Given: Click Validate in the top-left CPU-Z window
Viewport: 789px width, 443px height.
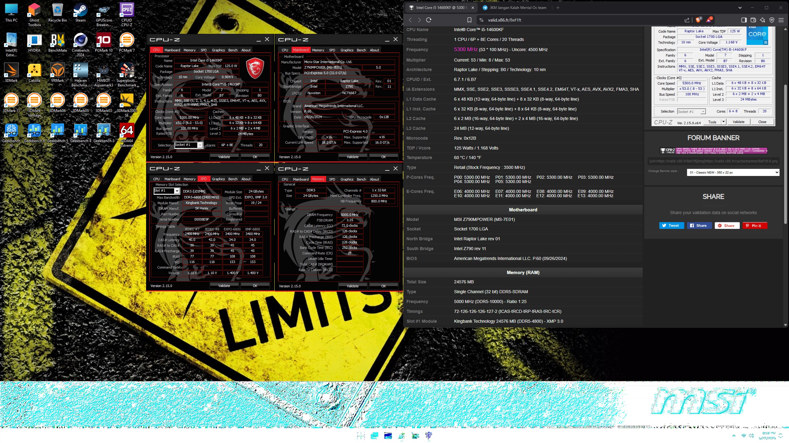Looking at the screenshot, I should [224, 157].
